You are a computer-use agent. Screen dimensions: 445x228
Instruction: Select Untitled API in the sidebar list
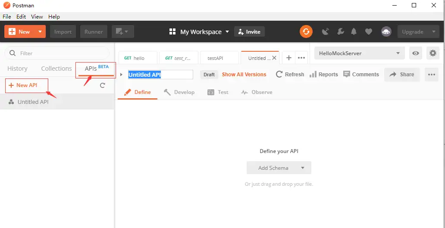(x=33, y=102)
